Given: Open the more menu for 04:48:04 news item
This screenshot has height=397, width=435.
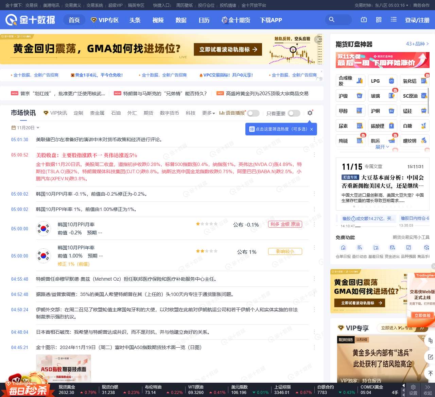Looking at the screenshot, I should tap(314, 332).
